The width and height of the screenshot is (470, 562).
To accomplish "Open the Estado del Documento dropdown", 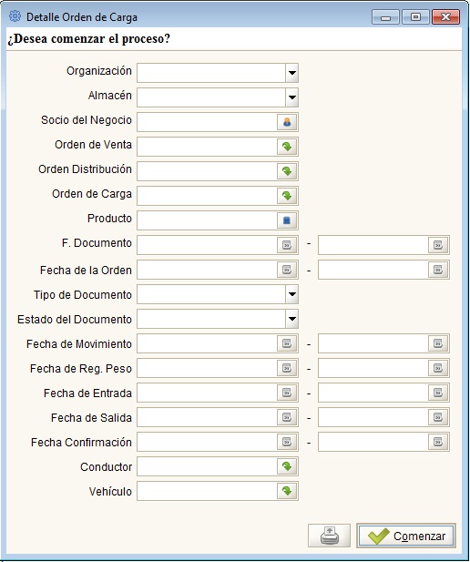I will coord(292,319).
